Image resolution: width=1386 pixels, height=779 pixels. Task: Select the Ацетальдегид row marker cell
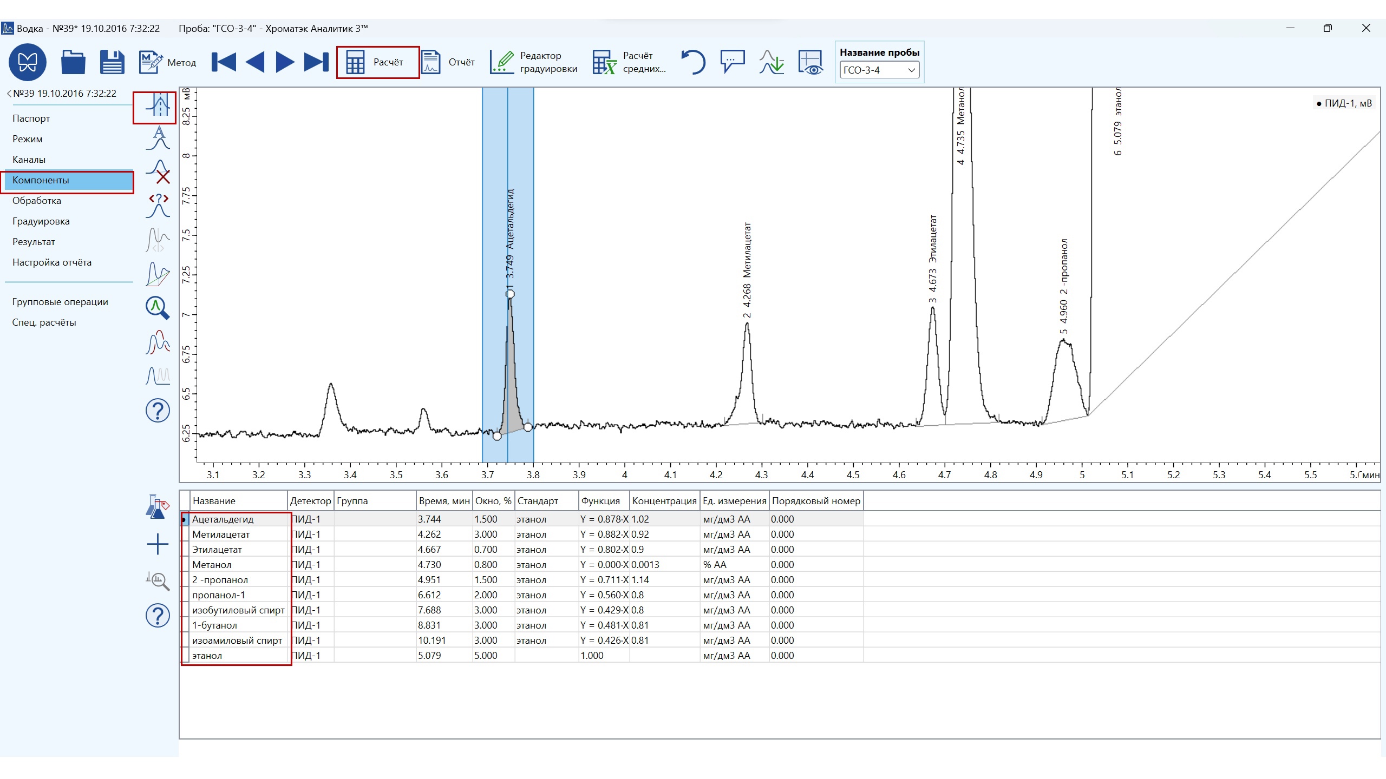185,519
